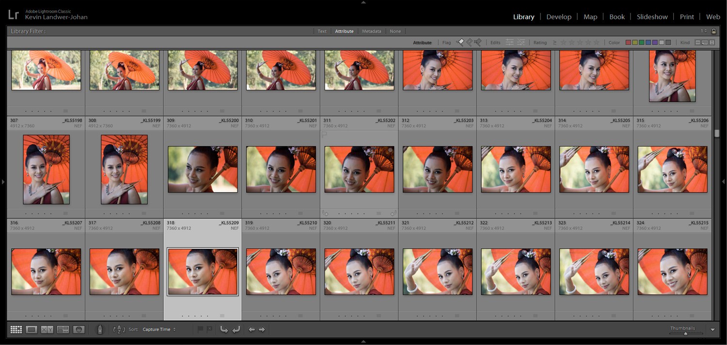Activate Survey view
This screenshot has height=345, width=727.
[63, 330]
